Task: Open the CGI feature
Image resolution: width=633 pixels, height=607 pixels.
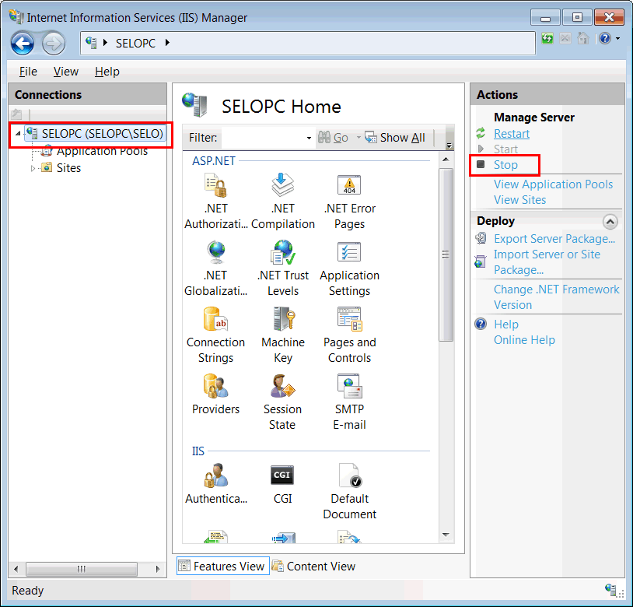Action: click(x=282, y=484)
